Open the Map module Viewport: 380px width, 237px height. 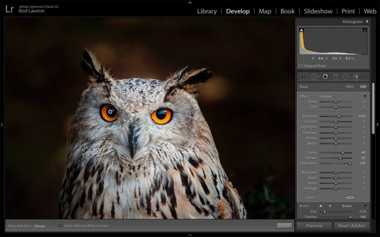[x=265, y=12]
